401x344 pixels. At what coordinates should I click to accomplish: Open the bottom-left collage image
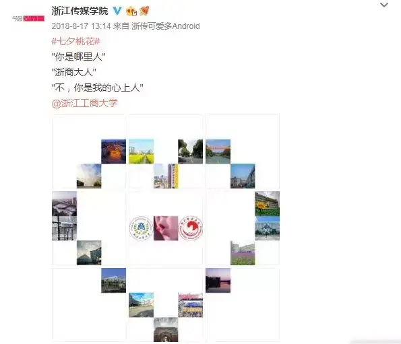point(89,305)
